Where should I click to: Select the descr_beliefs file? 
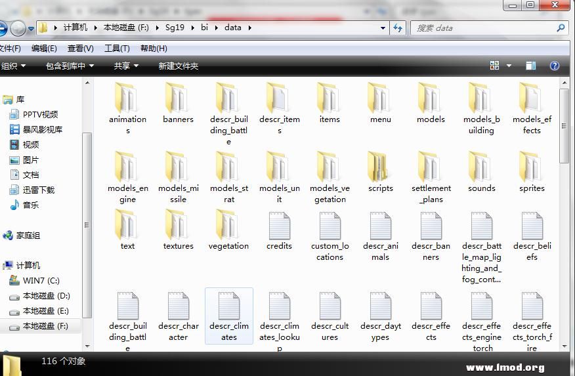[x=532, y=236]
